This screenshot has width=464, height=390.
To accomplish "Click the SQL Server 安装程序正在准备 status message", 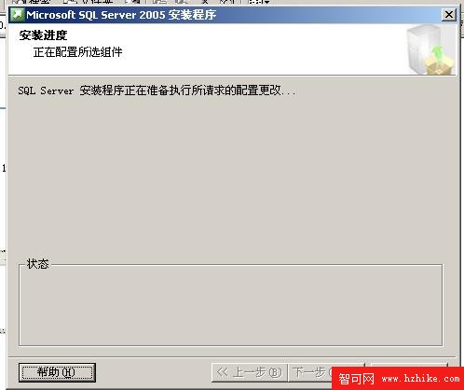I will click(157, 91).
